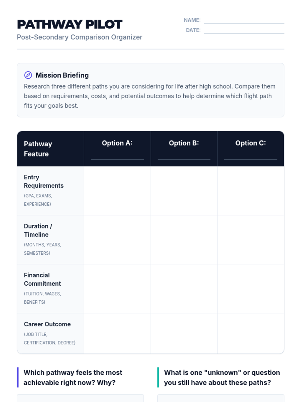This screenshot has width=301, height=402.
Task: Click the Career Outcome cell for Option B
Action: point(184,333)
